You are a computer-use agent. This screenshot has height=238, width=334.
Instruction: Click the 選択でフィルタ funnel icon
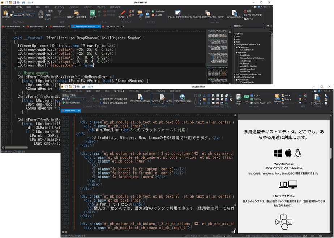pos(60,13)
